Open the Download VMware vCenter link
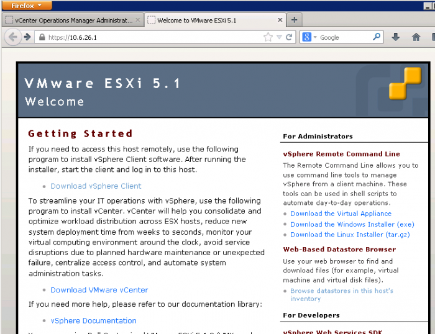The height and width of the screenshot is (334, 435). [x=99, y=290]
